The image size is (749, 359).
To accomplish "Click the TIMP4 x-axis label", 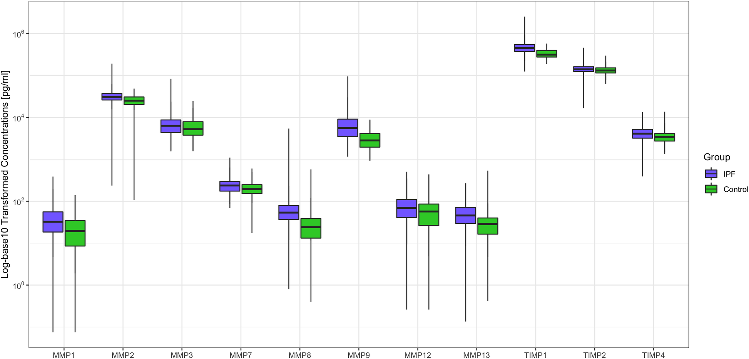I will [654, 355].
